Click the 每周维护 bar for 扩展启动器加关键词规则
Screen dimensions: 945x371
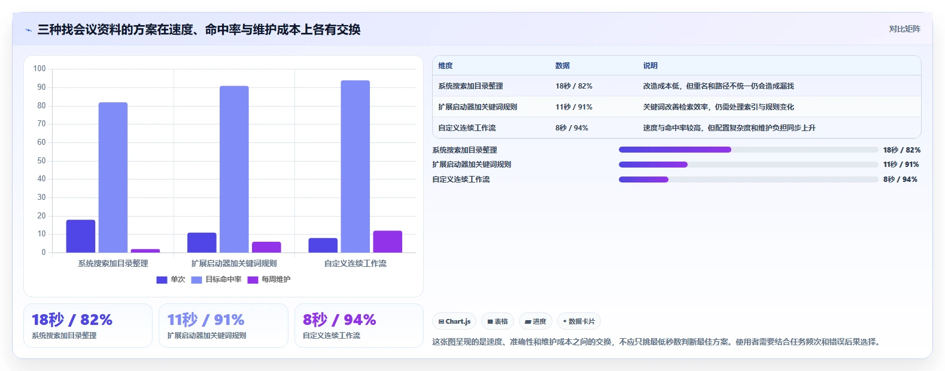coord(266,247)
